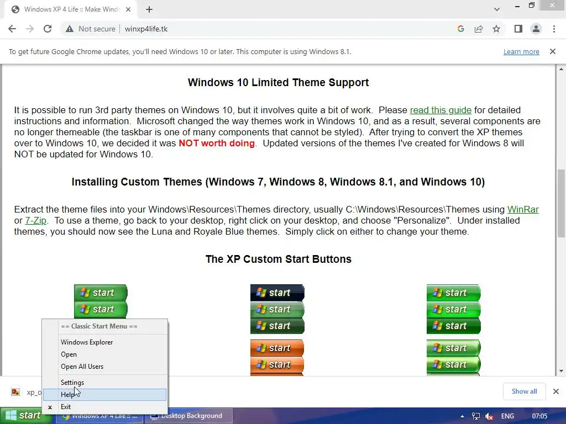The height and width of the screenshot is (424, 566).
Task: Click the downloaded xp_ file icon
Action: (x=15, y=392)
